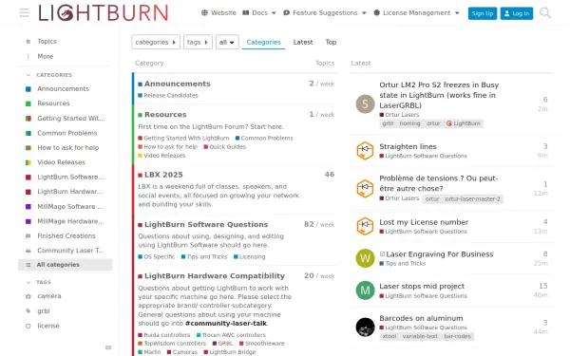Expand the Feature Suggestions dropdown
This screenshot has height=356, width=570.
(325, 12)
